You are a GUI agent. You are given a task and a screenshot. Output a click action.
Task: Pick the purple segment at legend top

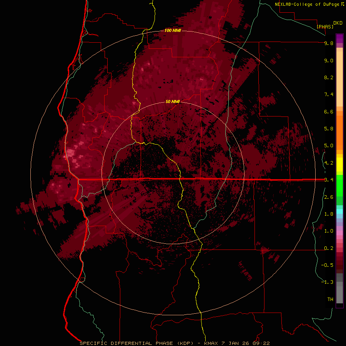point(339,38)
